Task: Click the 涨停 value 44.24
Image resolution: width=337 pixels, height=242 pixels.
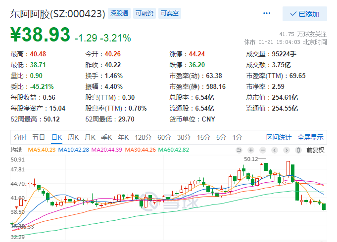Action: coord(196,54)
